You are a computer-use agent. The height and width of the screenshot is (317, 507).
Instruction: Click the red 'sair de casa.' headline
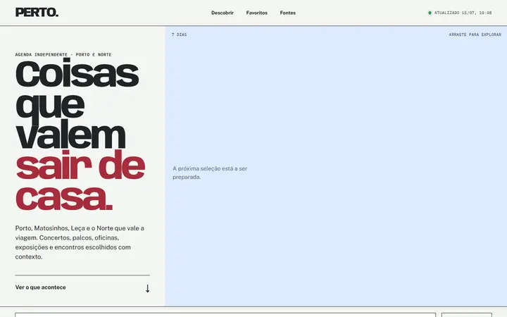[x=80, y=180]
